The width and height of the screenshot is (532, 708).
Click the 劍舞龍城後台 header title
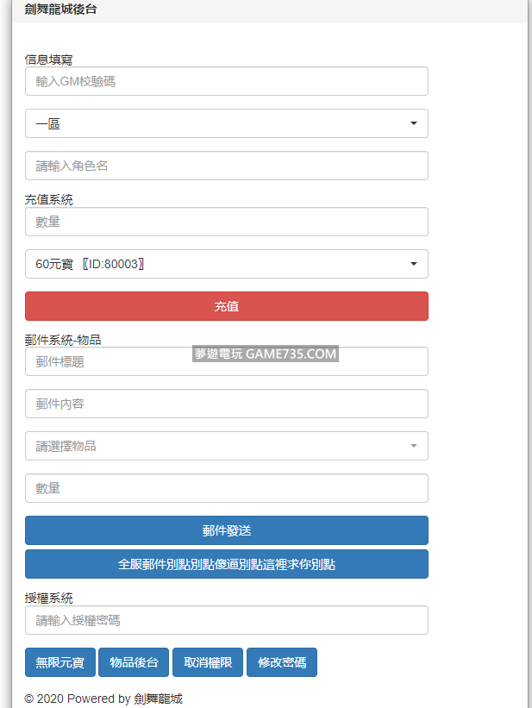(x=60, y=9)
